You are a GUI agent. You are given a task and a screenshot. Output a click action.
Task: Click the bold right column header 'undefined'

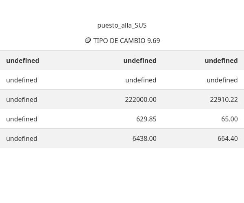point(221,60)
